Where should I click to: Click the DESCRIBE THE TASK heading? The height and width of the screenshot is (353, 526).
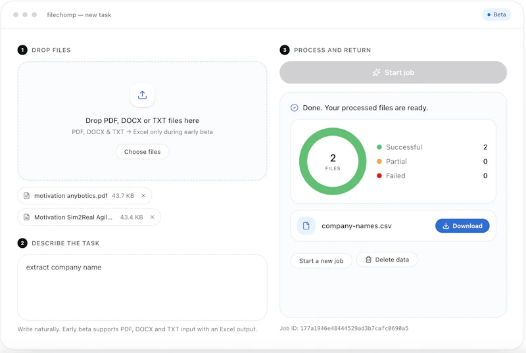65,243
